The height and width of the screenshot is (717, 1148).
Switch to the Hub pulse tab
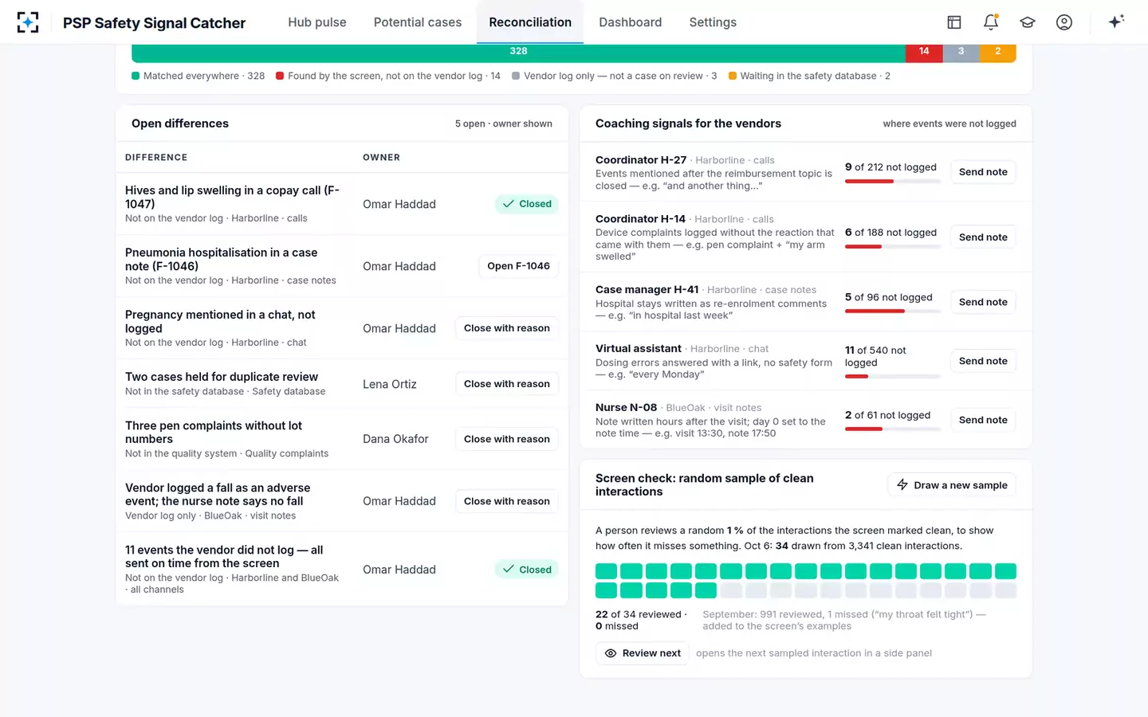tap(317, 22)
